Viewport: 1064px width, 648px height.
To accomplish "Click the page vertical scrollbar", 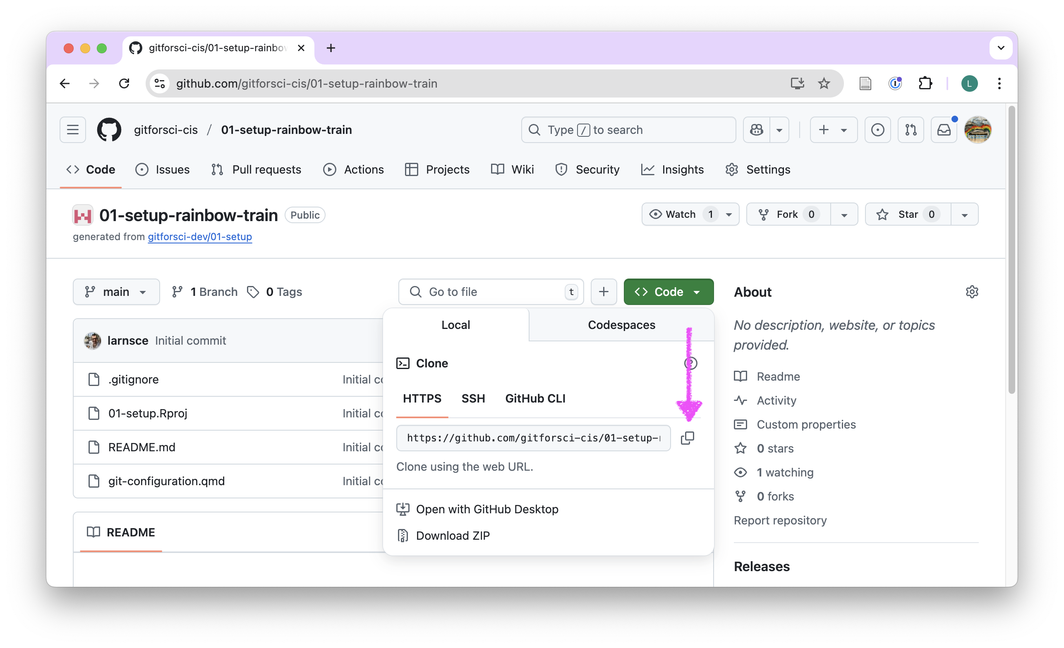I will (x=1011, y=250).
